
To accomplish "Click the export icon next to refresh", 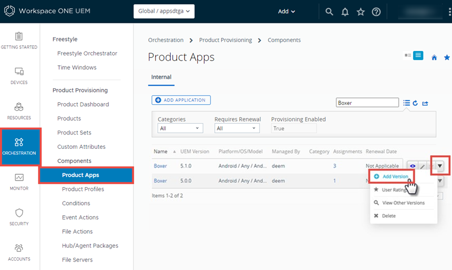I will click(x=425, y=103).
